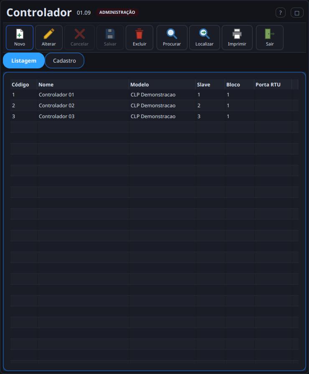
Task: Click CLP Demonstracao in Controlador 02 row
Action: pyautogui.click(x=153, y=106)
